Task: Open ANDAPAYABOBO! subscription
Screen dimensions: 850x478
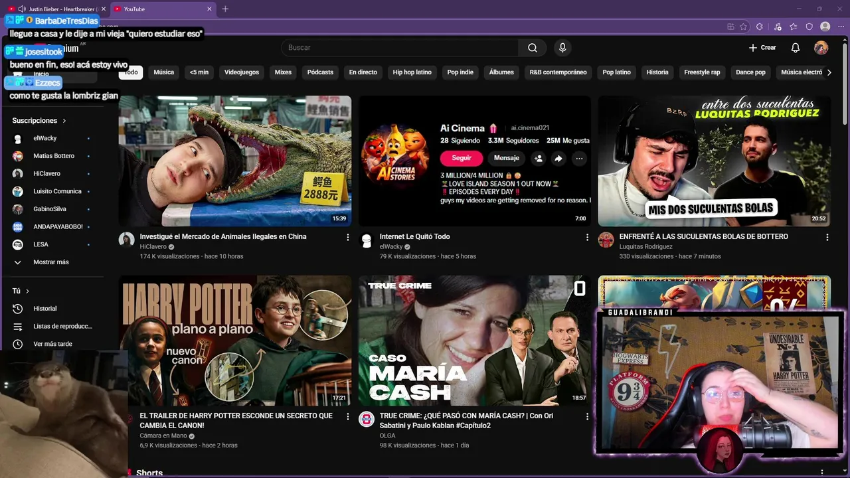Action: [51, 226]
